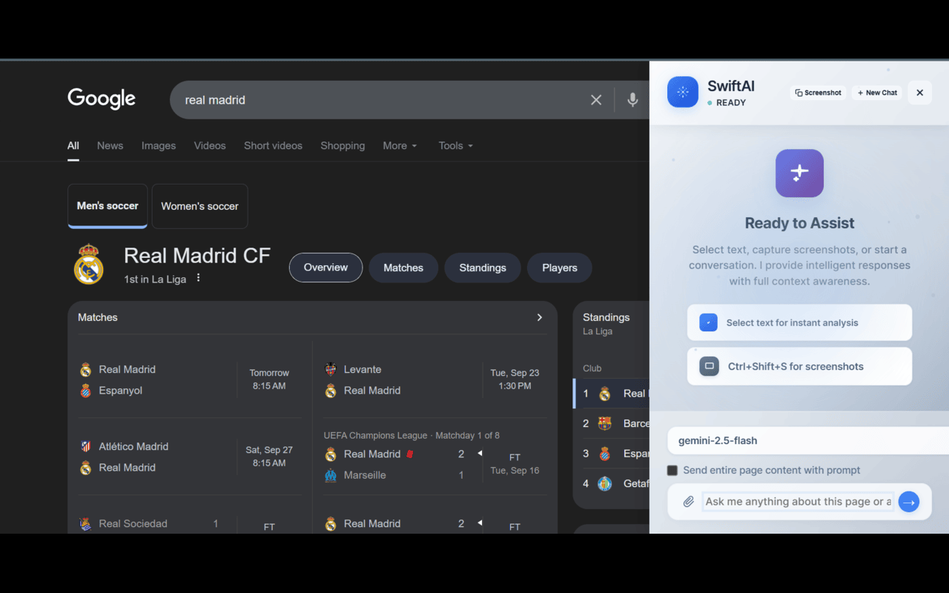Image resolution: width=949 pixels, height=593 pixels.
Task: Expand the Tools dropdown
Action: tap(456, 146)
